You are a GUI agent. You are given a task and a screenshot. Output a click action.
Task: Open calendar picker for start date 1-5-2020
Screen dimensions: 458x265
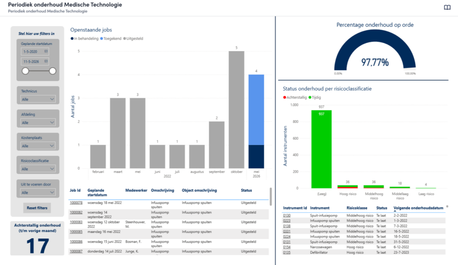click(x=46, y=51)
